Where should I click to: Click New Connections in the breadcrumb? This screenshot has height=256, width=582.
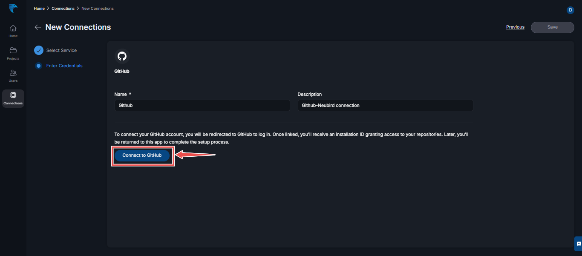click(98, 8)
